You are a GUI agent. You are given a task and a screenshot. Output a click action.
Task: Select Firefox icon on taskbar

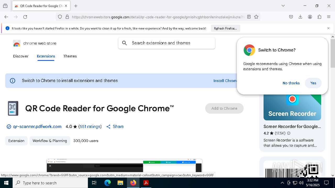point(133,183)
